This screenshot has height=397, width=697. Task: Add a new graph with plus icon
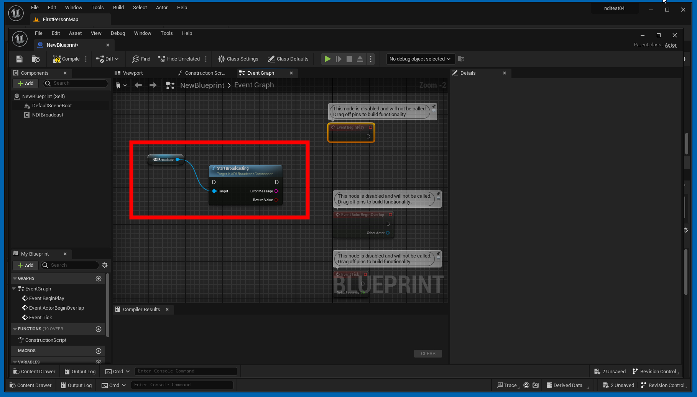click(x=99, y=279)
